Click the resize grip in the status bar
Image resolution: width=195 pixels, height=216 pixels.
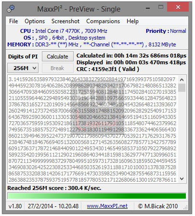point(185,207)
